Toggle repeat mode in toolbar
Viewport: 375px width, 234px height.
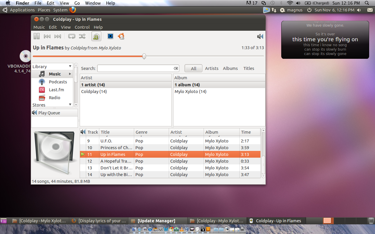pyautogui.click(x=72, y=36)
